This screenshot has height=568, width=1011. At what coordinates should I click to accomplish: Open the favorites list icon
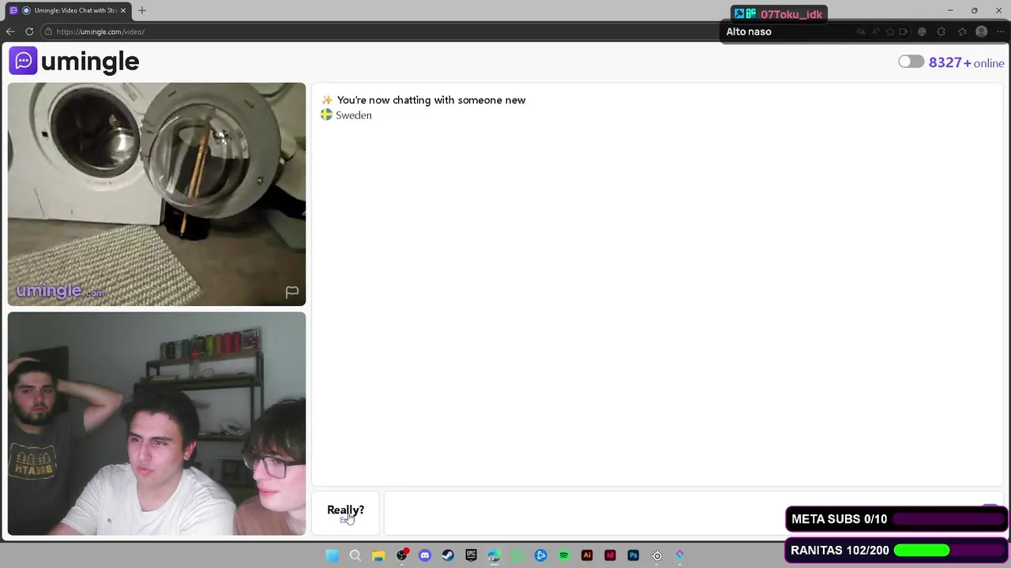[x=962, y=32]
